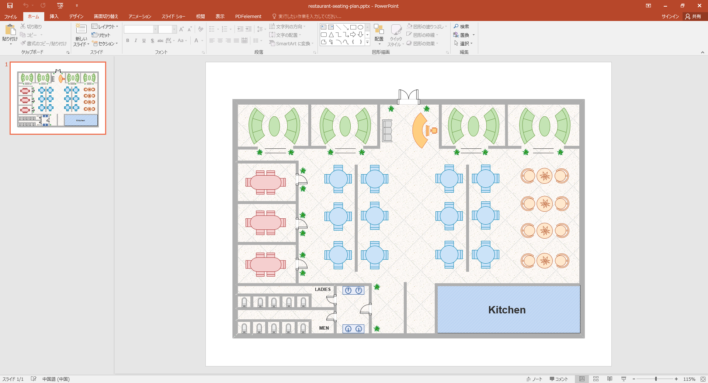Toggle Strikethrough (abc) formatting
The image size is (708, 383).
(x=160, y=41)
